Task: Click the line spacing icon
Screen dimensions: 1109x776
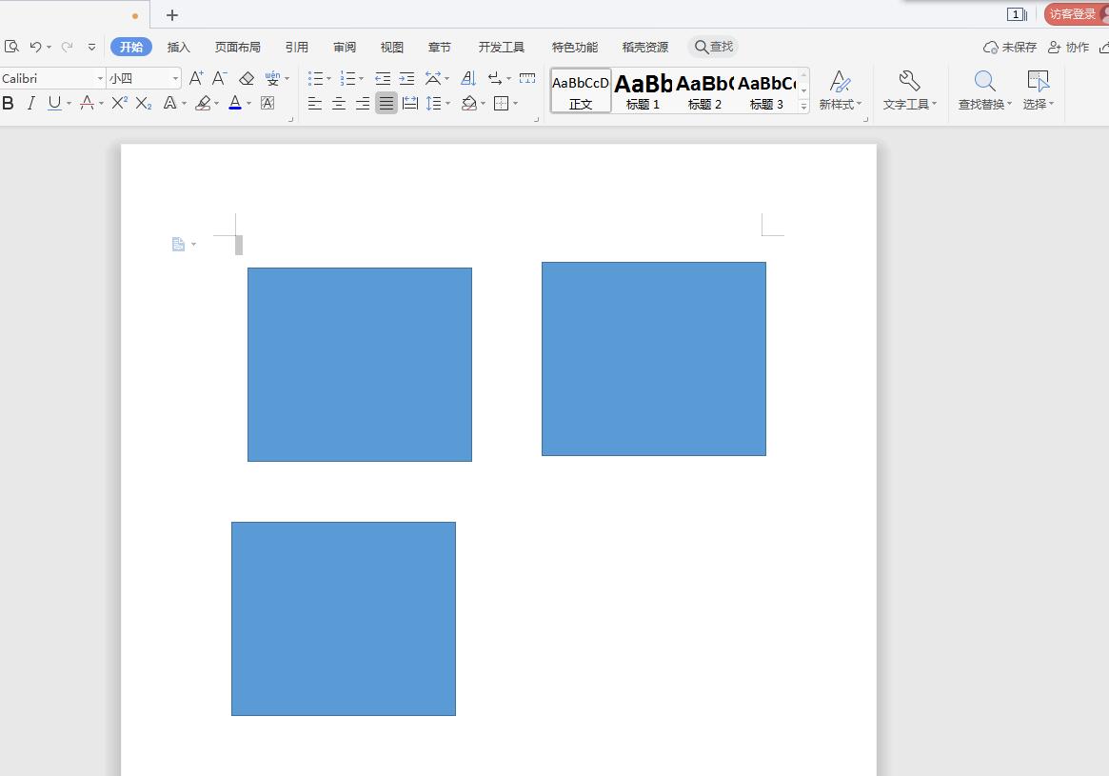Action: (433, 103)
